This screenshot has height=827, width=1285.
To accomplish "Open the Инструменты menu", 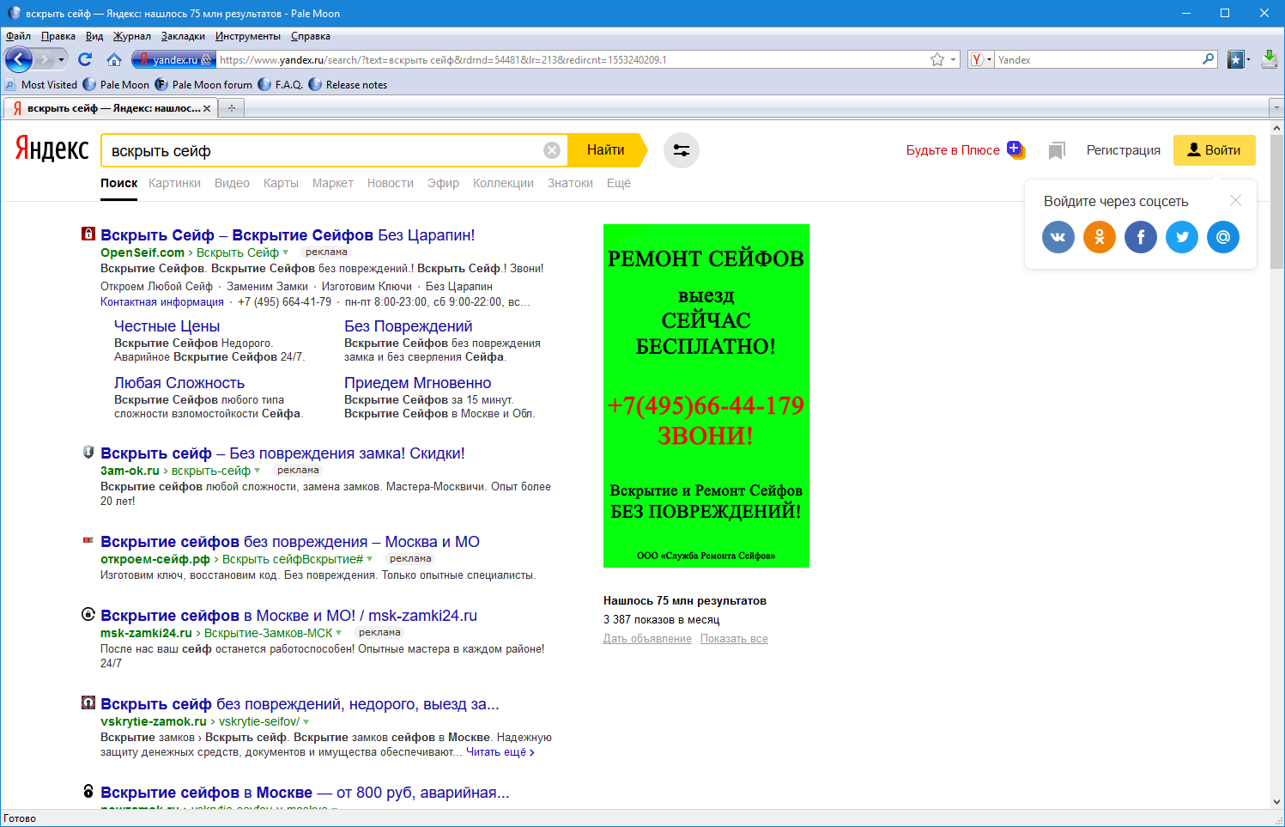I will tap(248, 36).
